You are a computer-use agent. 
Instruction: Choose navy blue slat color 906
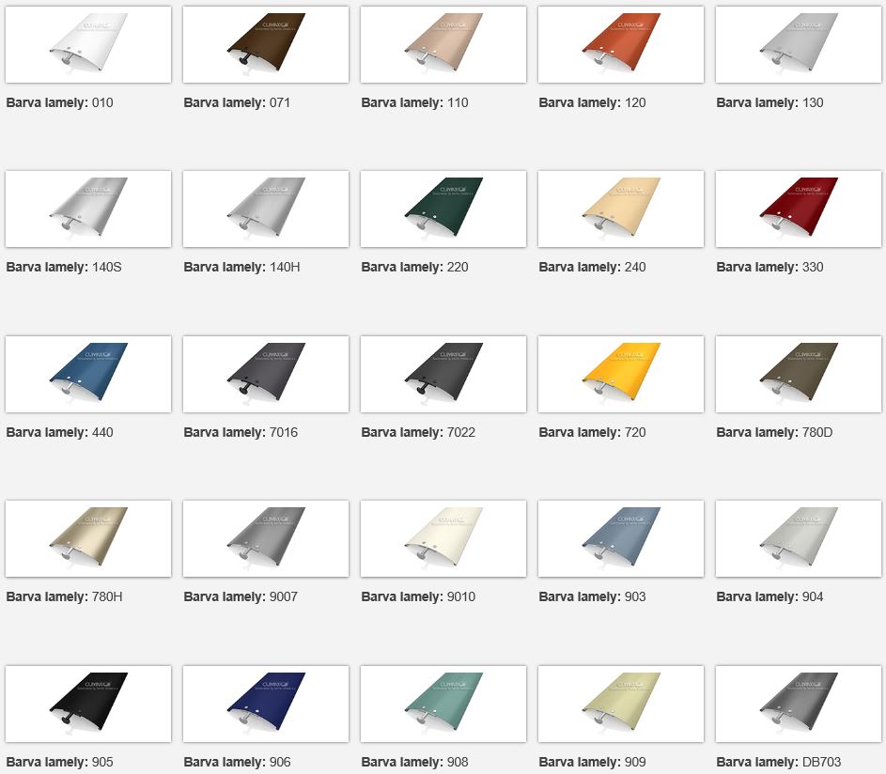266,704
